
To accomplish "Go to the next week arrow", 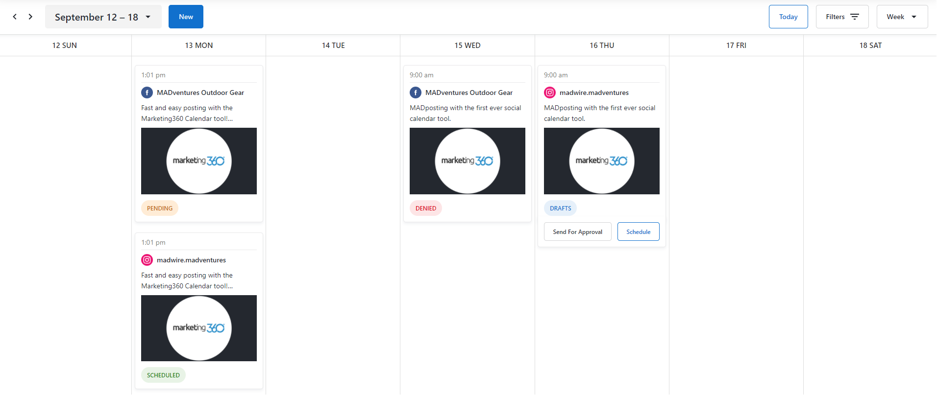I will 30,17.
